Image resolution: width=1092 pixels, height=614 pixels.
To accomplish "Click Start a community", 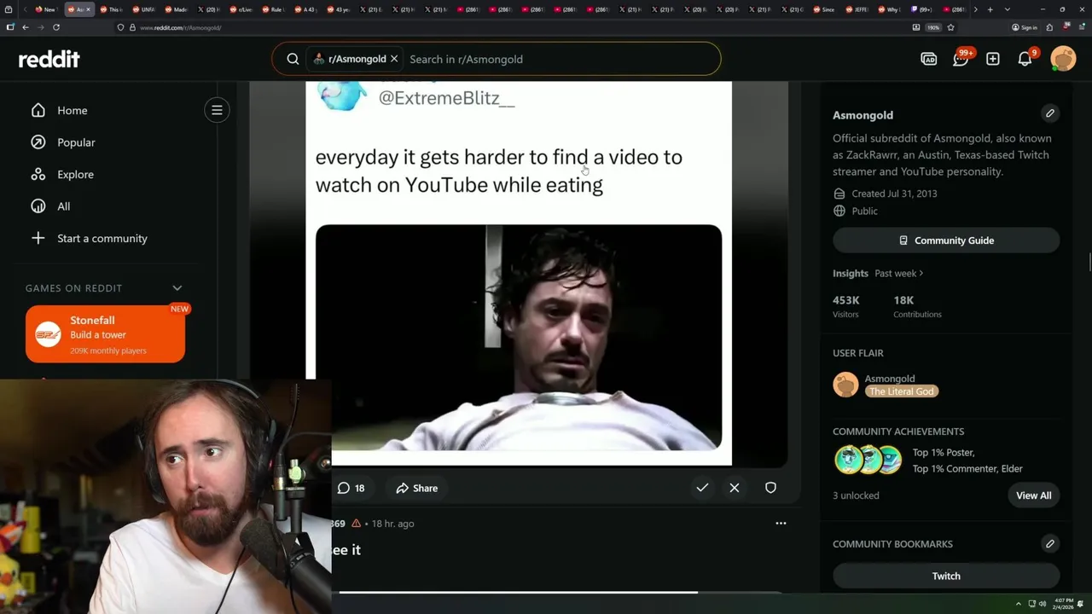I will click(102, 238).
